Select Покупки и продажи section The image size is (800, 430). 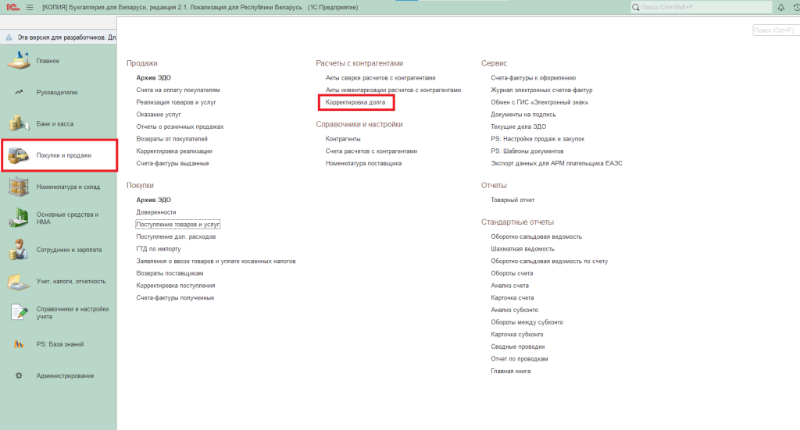[x=61, y=155]
